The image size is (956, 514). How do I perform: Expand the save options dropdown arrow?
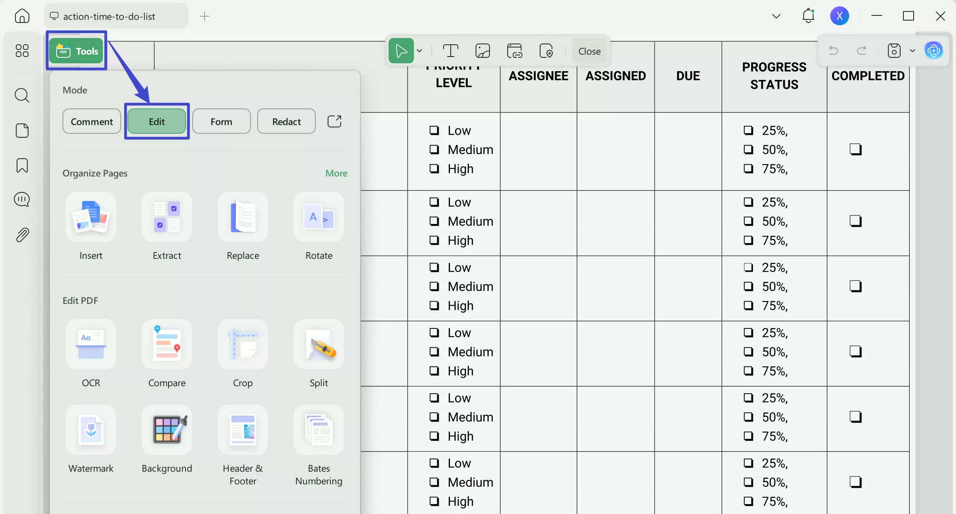(912, 51)
